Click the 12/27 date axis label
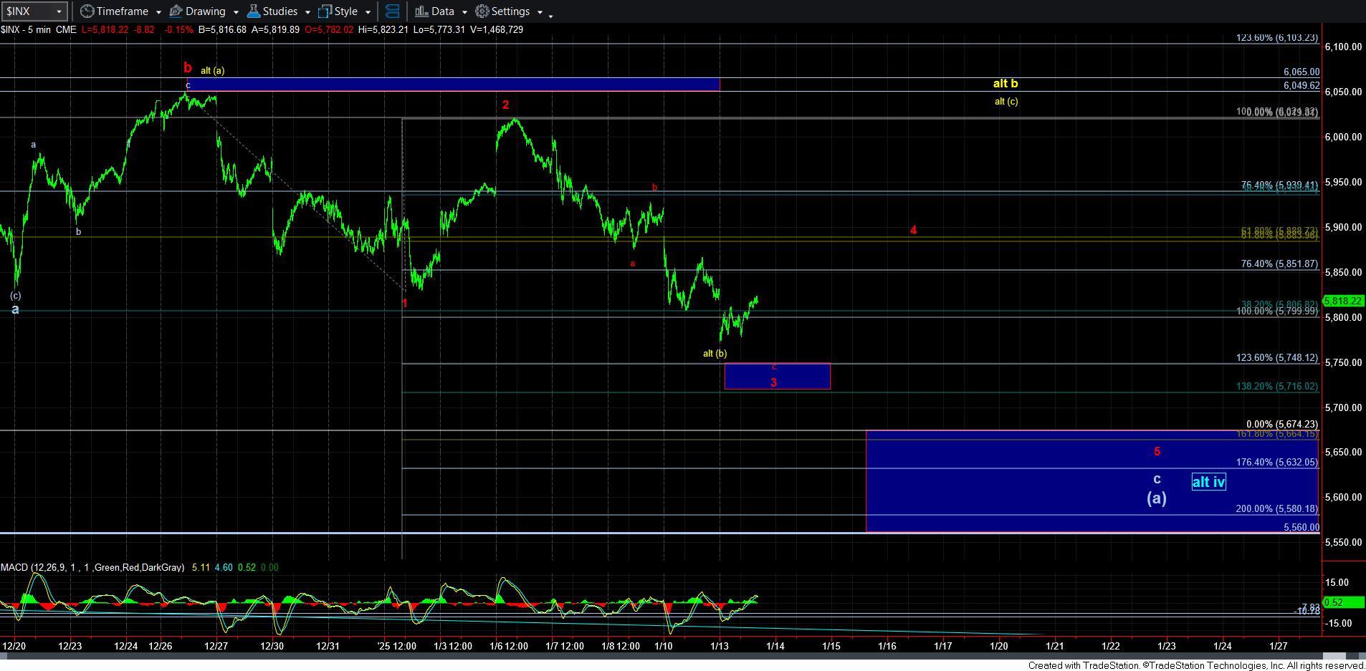 (x=216, y=646)
